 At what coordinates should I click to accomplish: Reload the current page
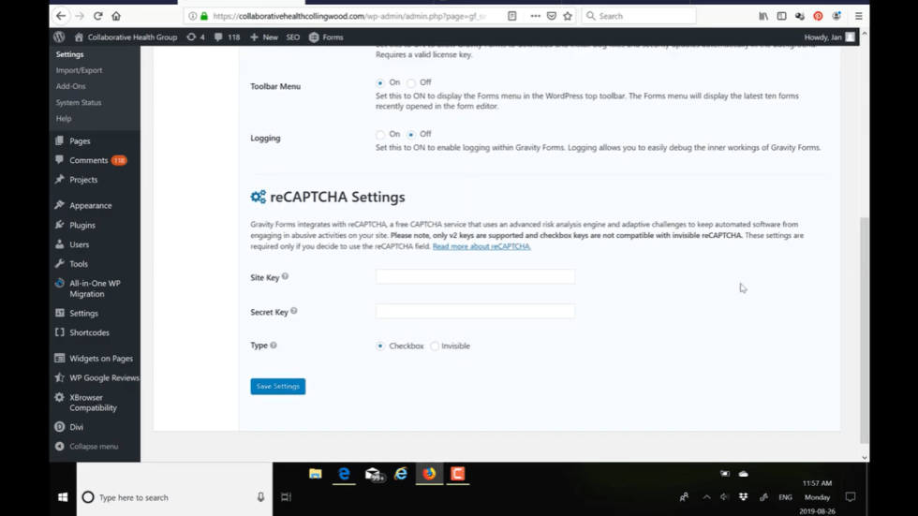[97, 16]
